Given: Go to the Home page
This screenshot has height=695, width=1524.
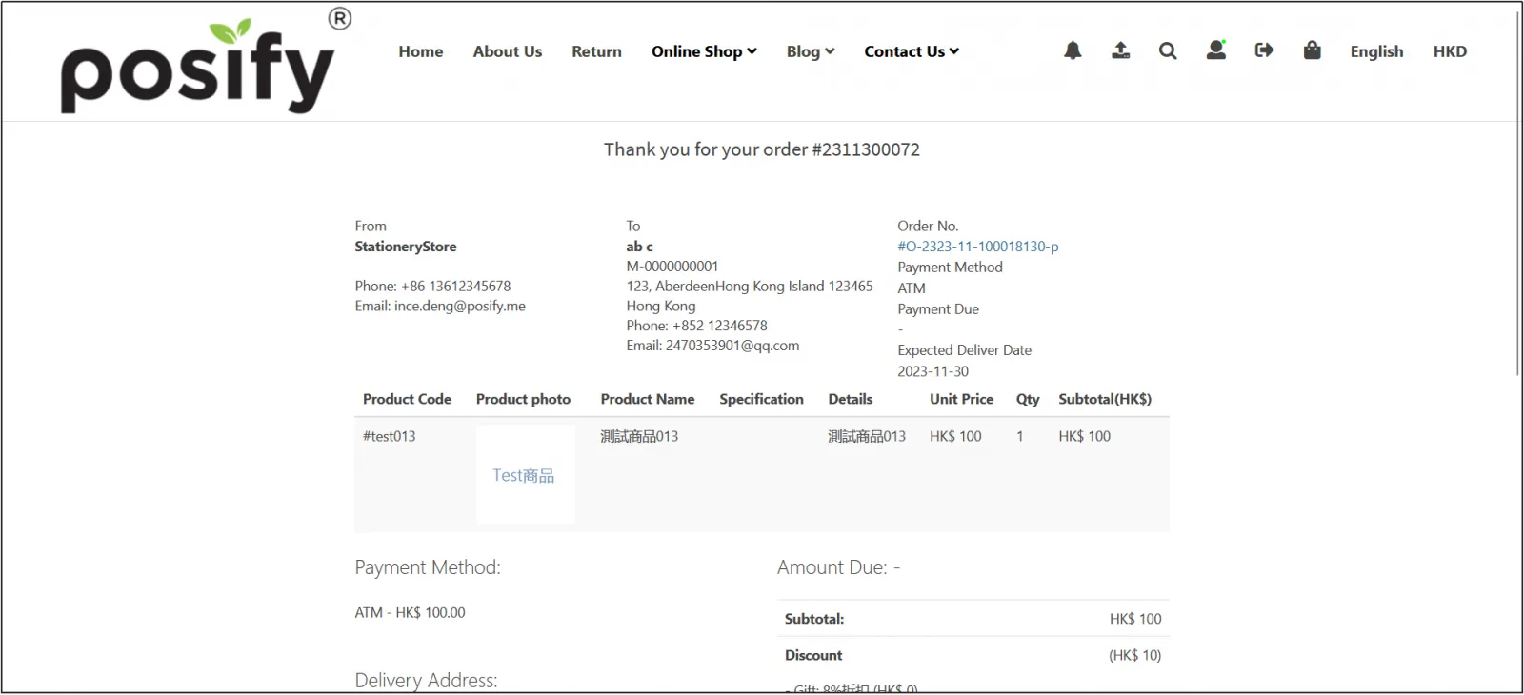Looking at the screenshot, I should pyautogui.click(x=421, y=51).
